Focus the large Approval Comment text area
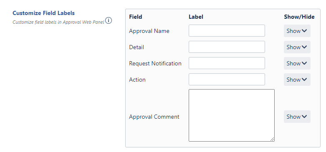Image resolution: width=326 pixels, height=152 pixels. tap(231, 115)
